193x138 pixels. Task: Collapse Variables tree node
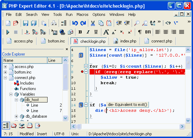[11, 95]
